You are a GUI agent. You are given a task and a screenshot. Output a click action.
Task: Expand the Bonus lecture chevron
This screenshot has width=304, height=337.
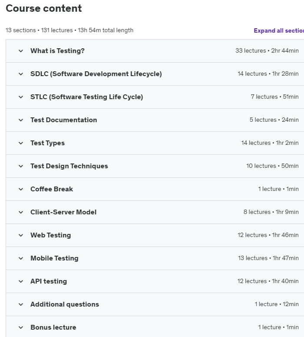(x=21, y=327)
